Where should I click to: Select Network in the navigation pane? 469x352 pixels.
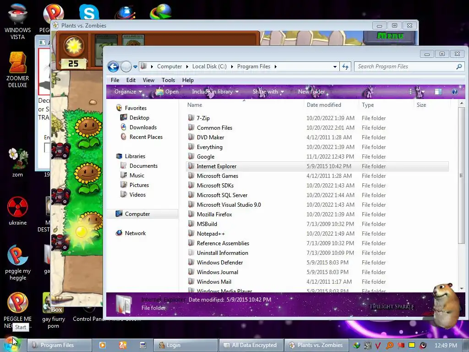pos(135,233)
